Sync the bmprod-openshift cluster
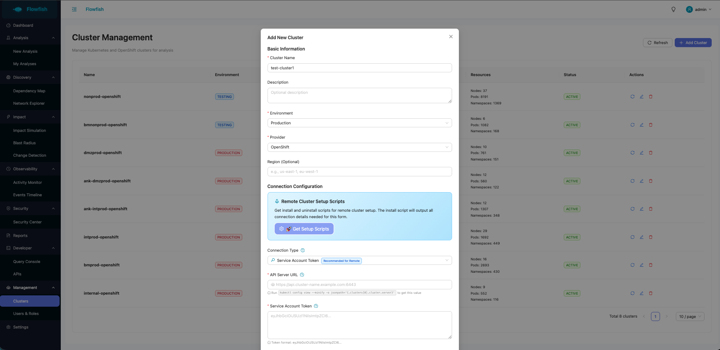Image resolution: width=720 pixels, height=350 pixels. pos(632,265)
